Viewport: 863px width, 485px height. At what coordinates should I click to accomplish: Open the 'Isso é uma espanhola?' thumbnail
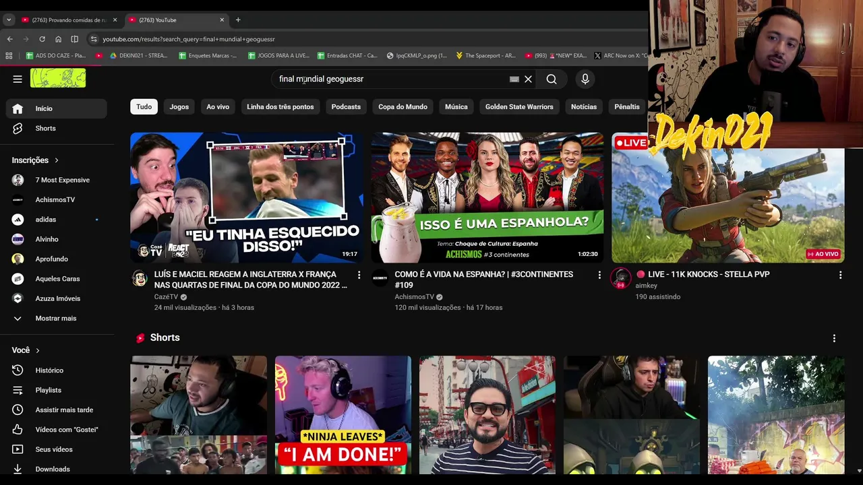pyautogui.click(x=487, y=197)
